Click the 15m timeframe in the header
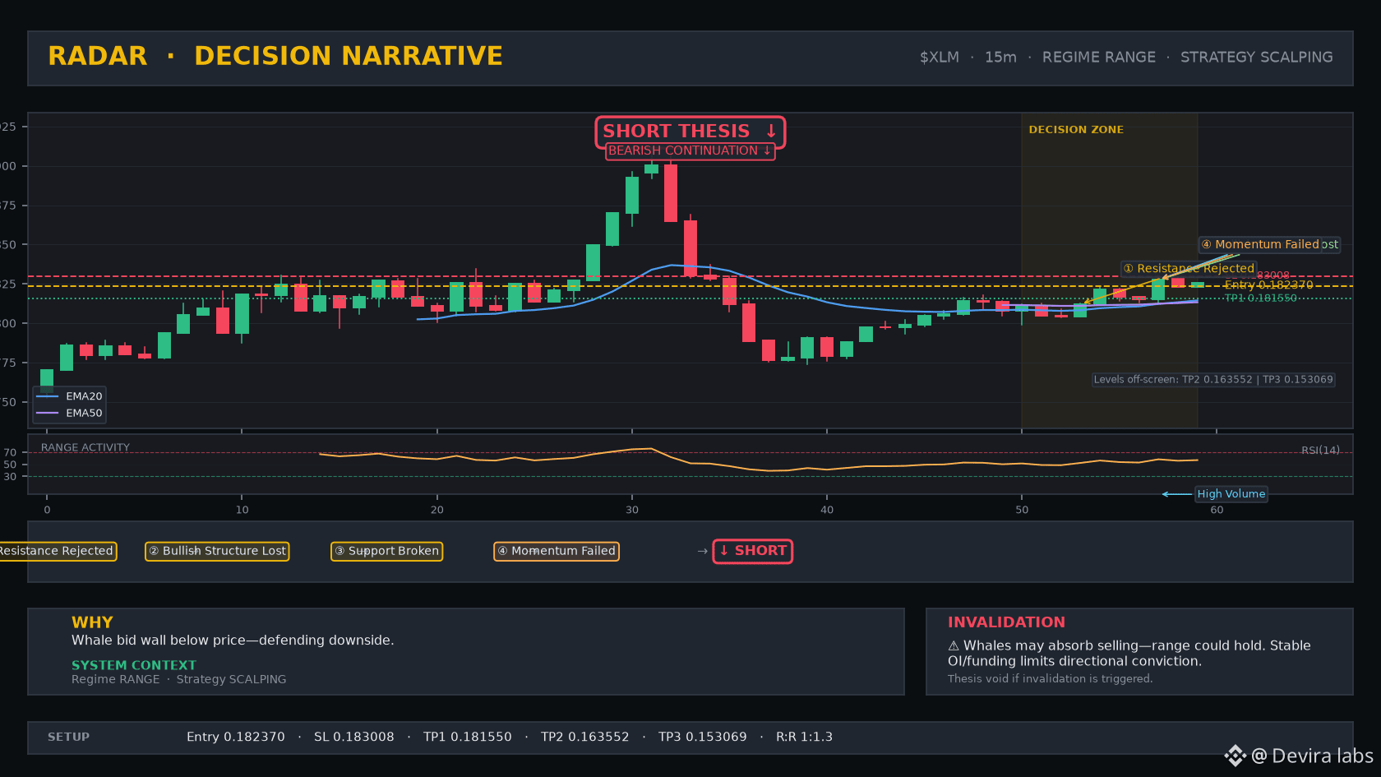 [x=1000, y=58]
